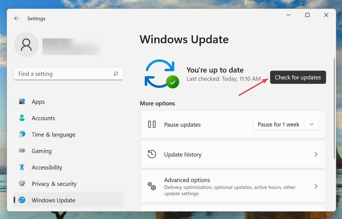Screen dimensions: 342x219
Task: Expand the pause duration dropdown arrow
Action: 311,125
